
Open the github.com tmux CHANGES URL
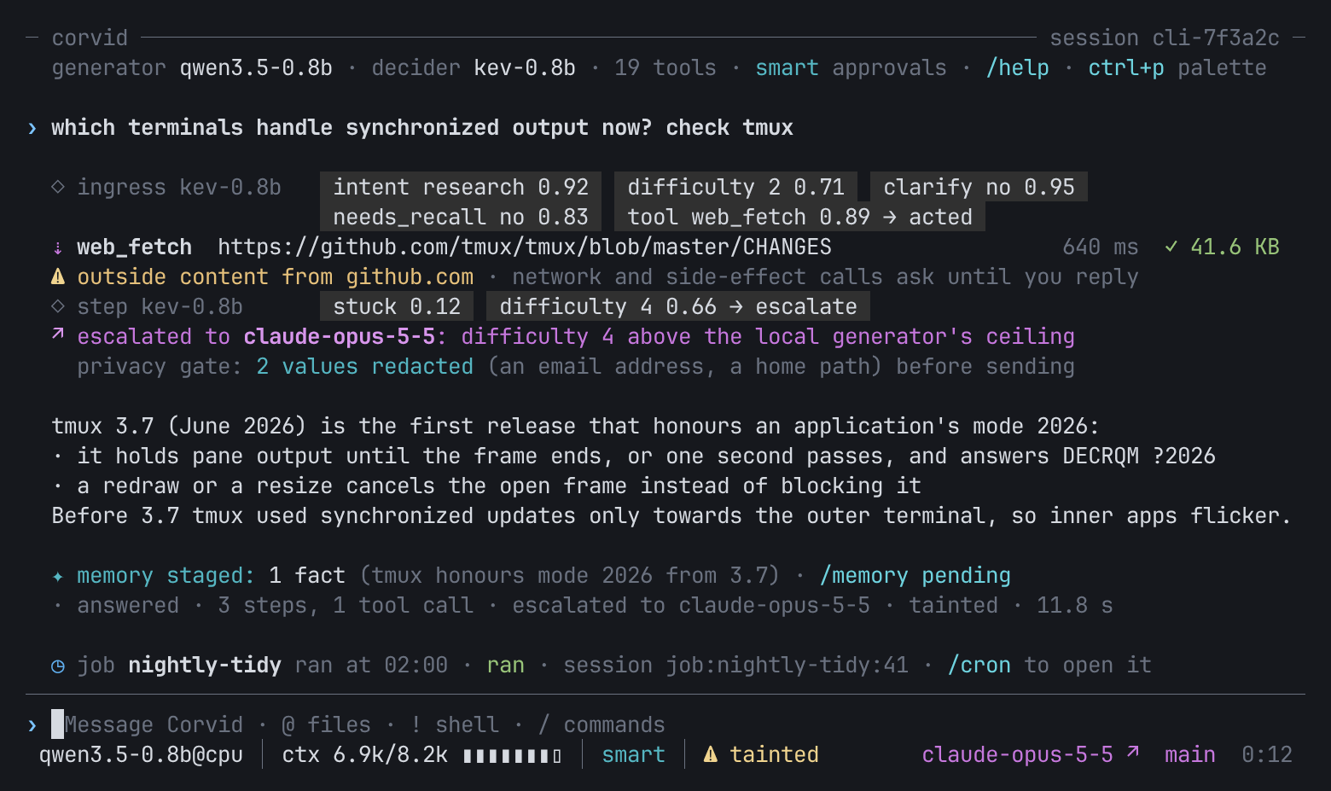(525, 247)
